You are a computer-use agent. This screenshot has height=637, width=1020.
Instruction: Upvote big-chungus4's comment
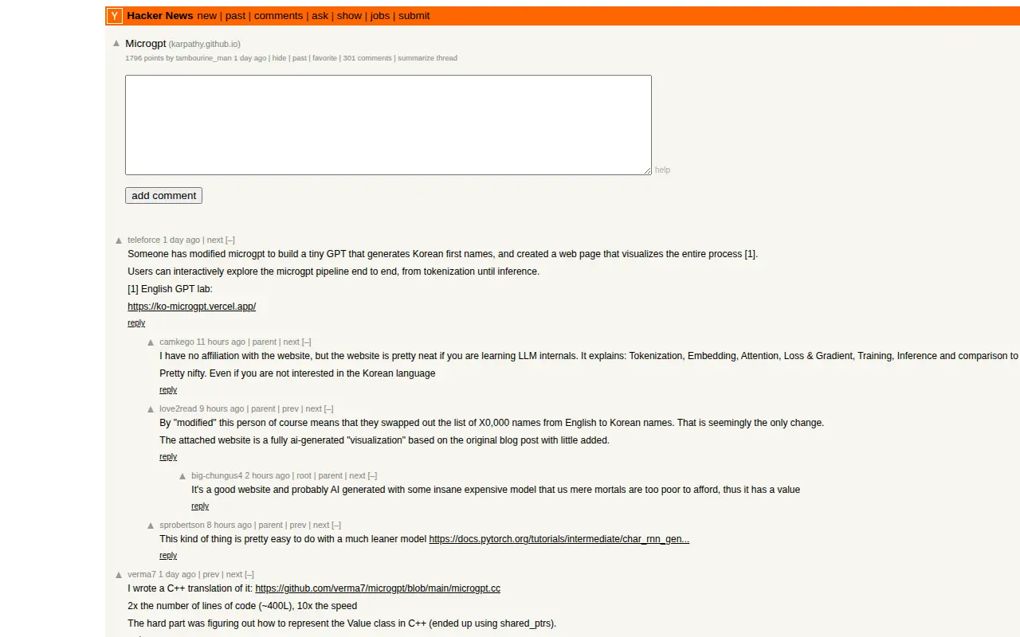[182, 475]
